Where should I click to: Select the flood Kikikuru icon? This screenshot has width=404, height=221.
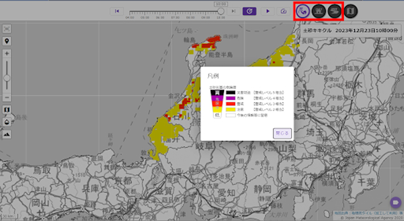click(x=335, y=11)
